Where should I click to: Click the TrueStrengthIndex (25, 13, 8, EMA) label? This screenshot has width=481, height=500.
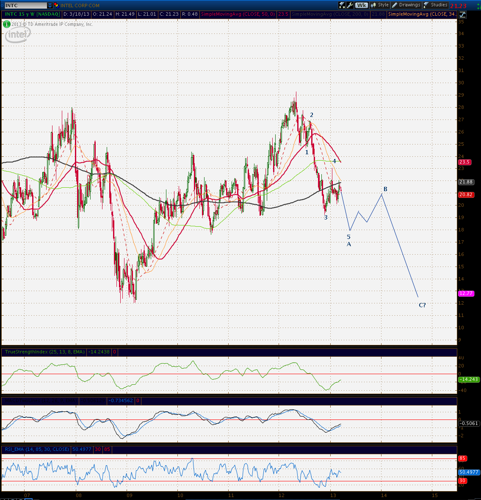click(x=45, y=352)
